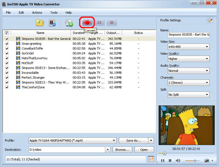Open the Tools menu

pos(54,13)
